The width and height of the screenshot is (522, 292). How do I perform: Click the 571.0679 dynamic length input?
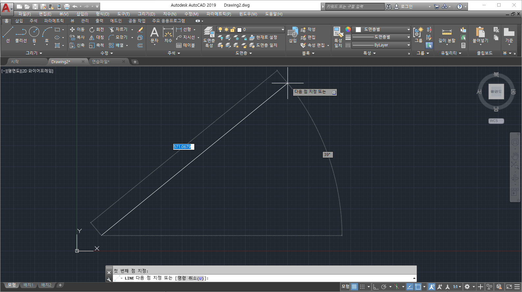(x=184, y=147)
